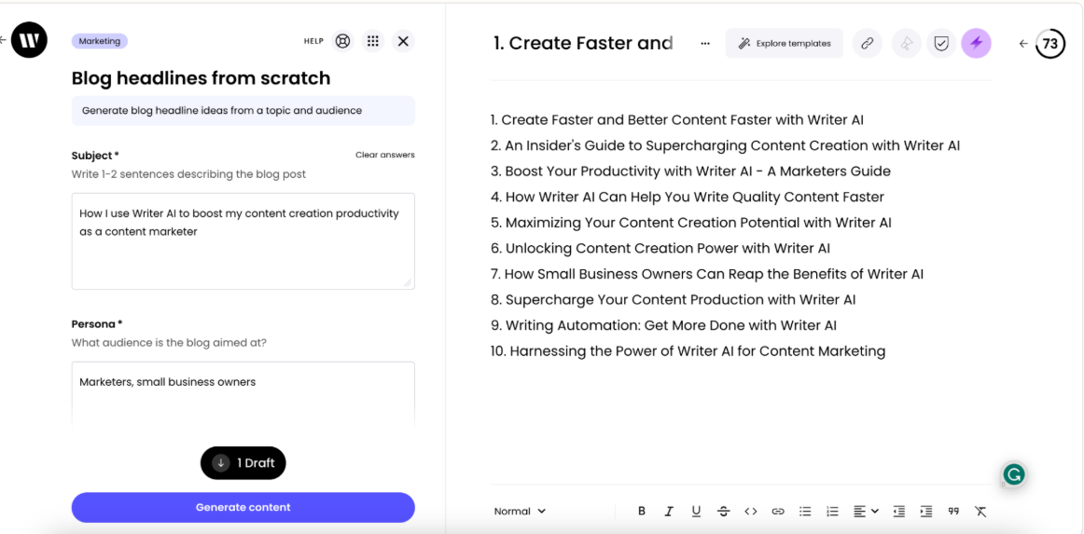Image resolution: width=1084 pixels, height=534 pixels.
Task: Click the shield check icon
Action: [x=941, y=43]
